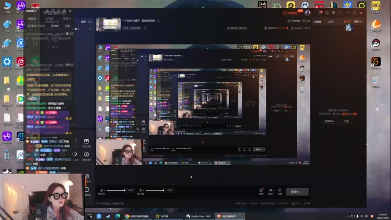This screenshot has height=220, width=391.
Task: Click the upload box icon in title bar
Action: pyautogui.click(x=333, y=13)
